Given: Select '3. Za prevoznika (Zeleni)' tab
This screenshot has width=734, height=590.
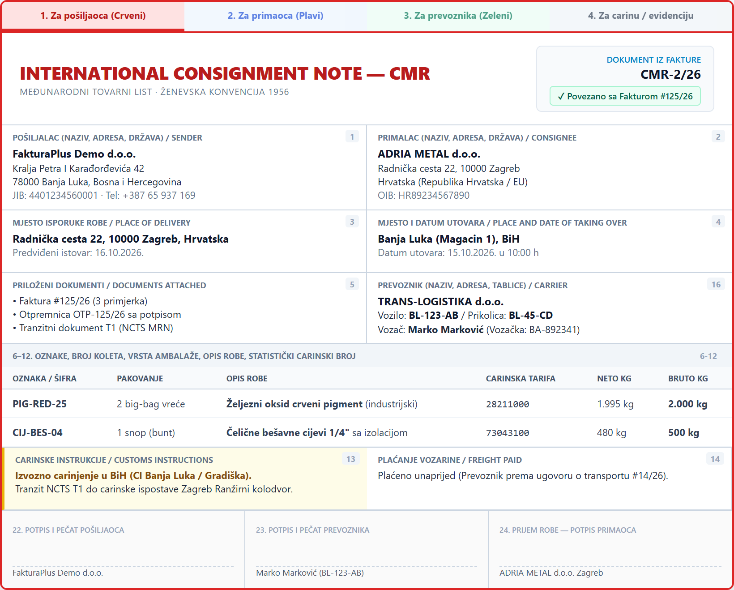Looking at the screenshot, I should tap(458, 16).
